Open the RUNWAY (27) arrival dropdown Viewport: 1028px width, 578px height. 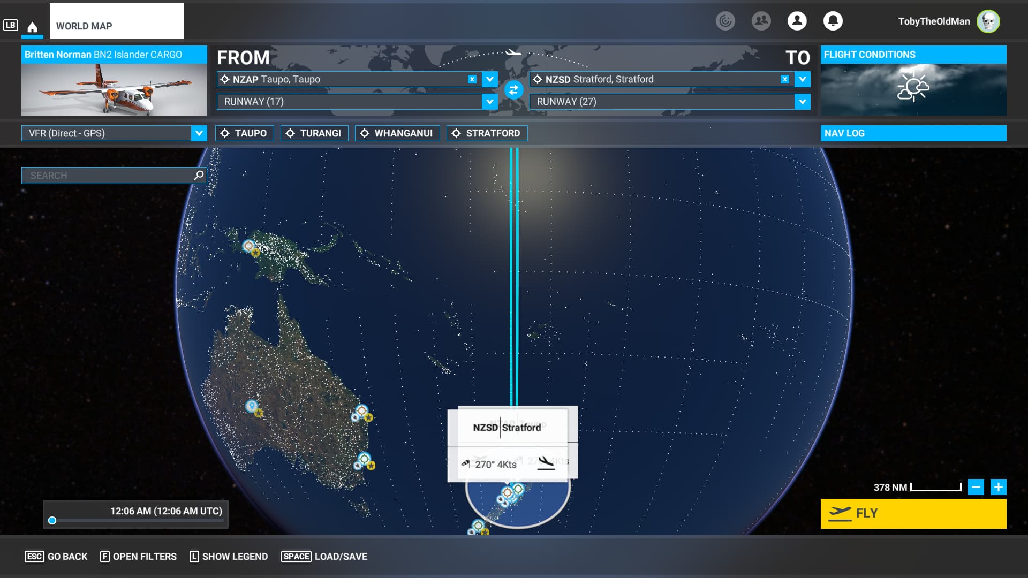pyautogui.click(x=802, y=102)
